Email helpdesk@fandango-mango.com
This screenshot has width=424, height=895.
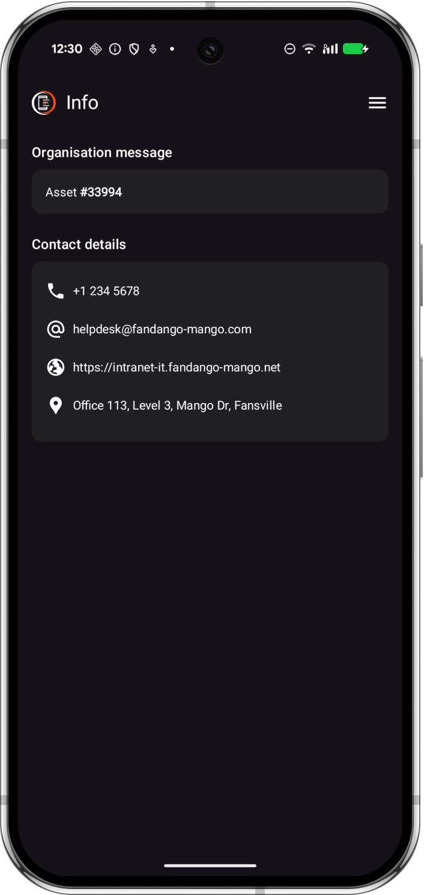(x=162, y=329)
